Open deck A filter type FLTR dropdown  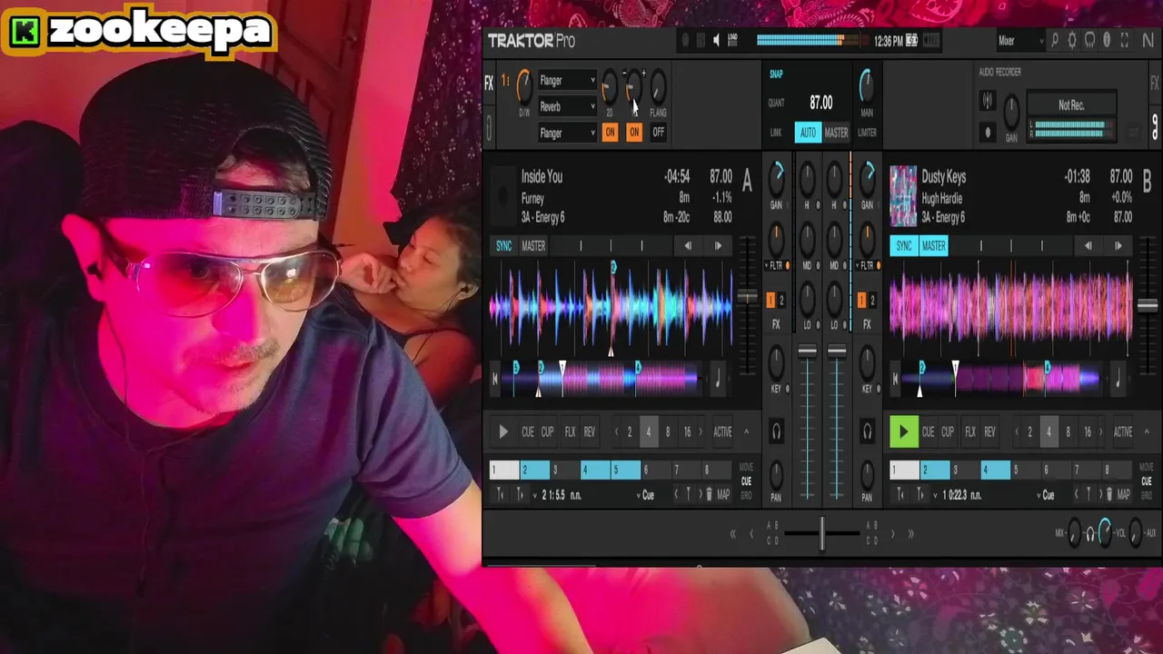(x=777, y=266)
